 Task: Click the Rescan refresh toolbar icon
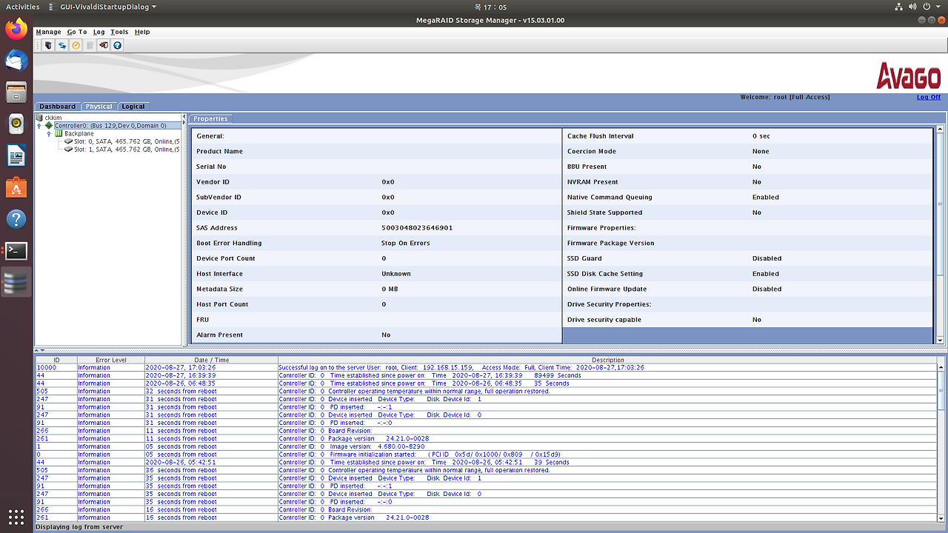tap(62, 44)
